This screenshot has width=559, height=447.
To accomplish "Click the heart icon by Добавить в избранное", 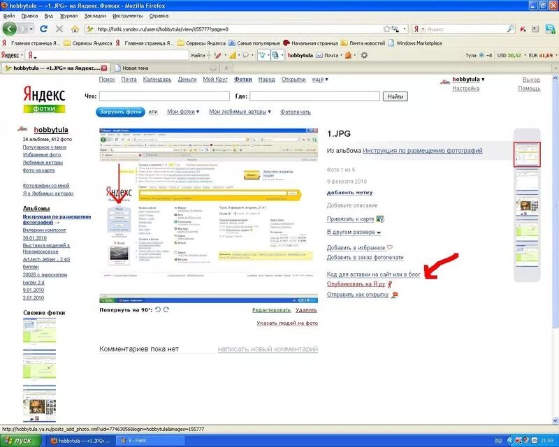I will pyautogui.click(x=390, y=247).
